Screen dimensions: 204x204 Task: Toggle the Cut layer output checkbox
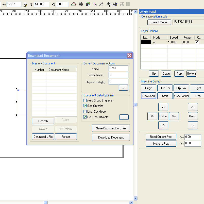pos(197,42)
